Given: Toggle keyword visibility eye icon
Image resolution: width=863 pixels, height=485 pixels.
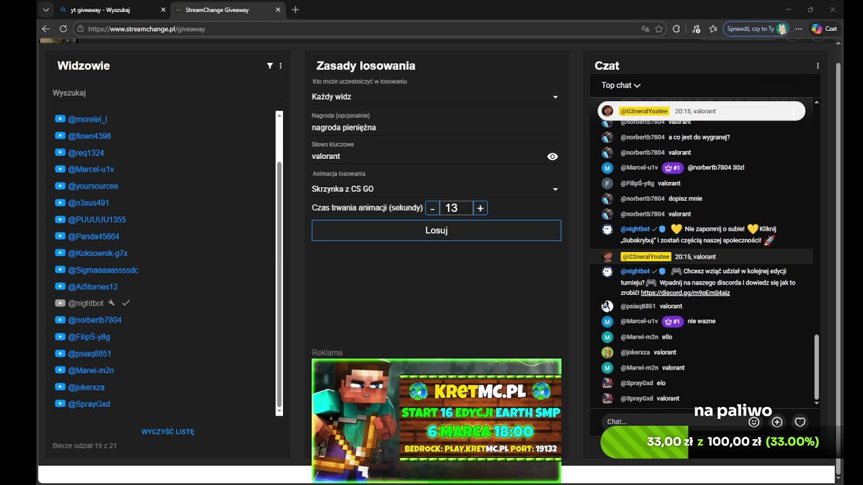Looking at the screenshot, I should click(x=553, y=156).
